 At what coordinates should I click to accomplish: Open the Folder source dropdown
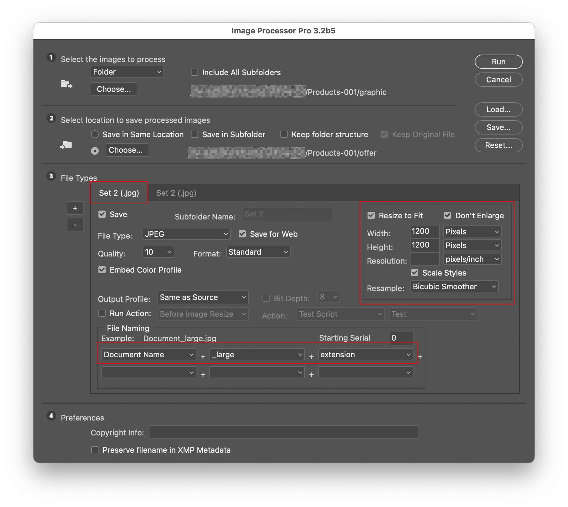[127, 72]
